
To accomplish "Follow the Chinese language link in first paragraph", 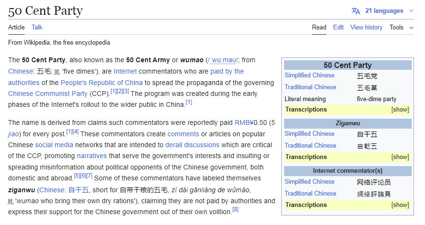I will [x=20, y=71].
